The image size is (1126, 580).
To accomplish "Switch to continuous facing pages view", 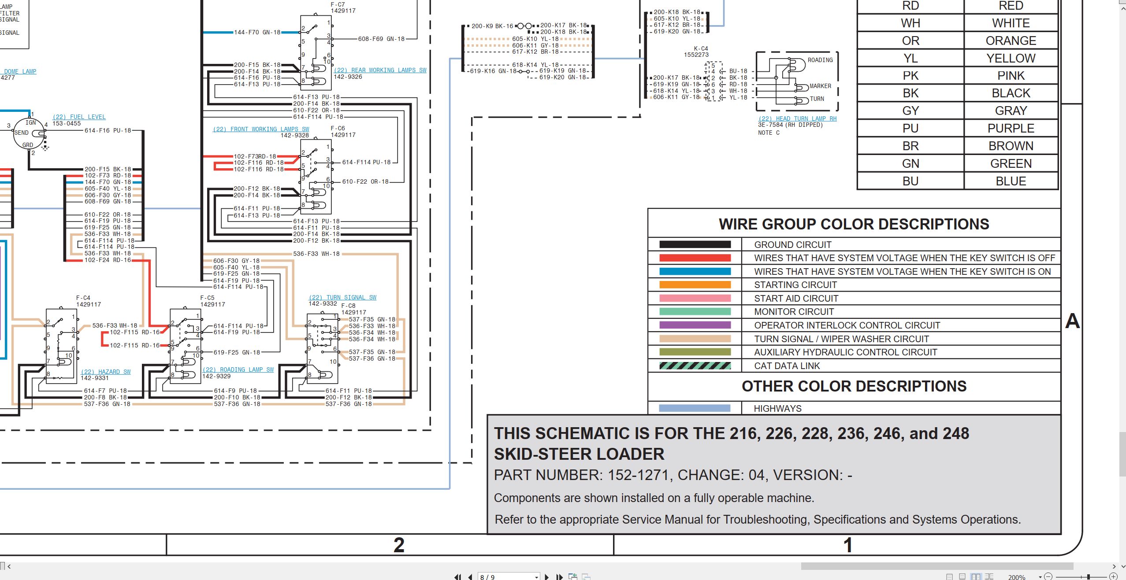I will 989,577.
